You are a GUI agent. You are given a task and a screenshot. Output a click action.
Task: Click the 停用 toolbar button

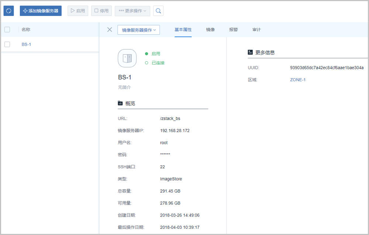(101, 11)
